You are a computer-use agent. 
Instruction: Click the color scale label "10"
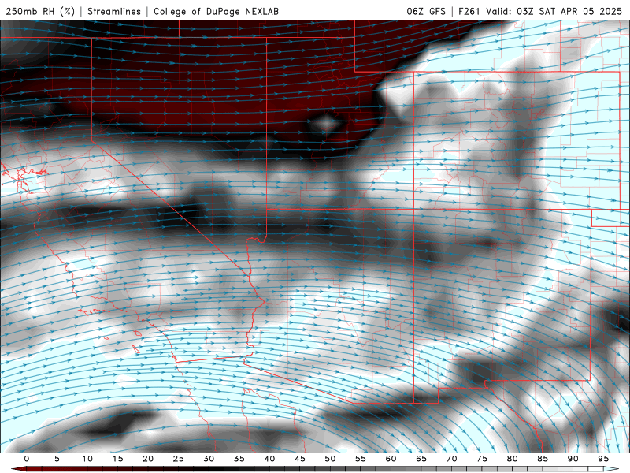pos(87,459)
